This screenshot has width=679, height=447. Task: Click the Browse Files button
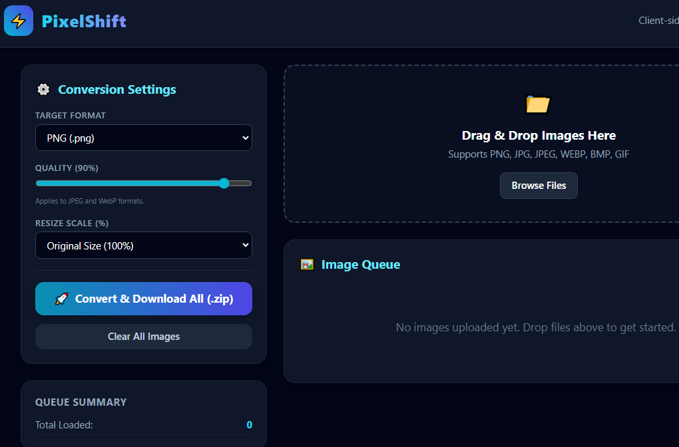[539, 186]
